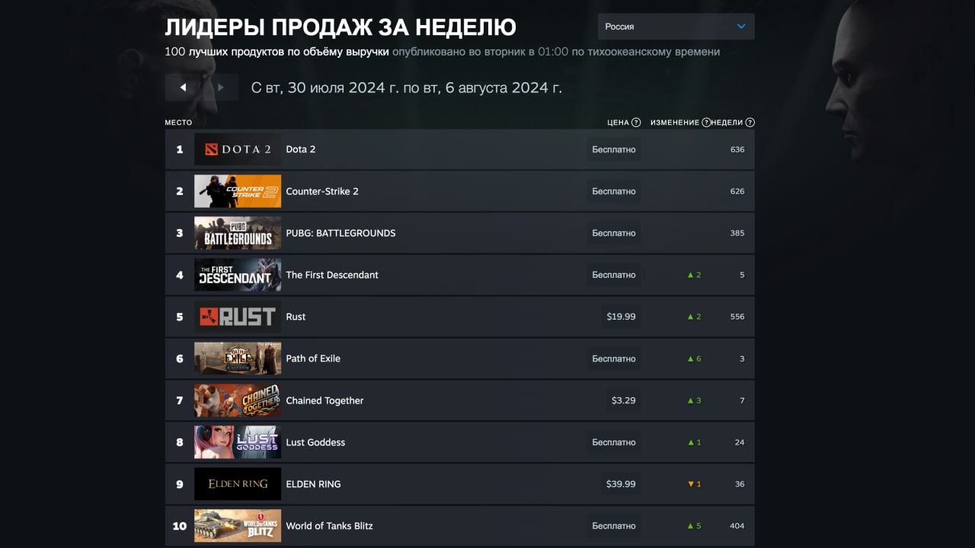Click the weeks value 556 for Rust
975x548 pixels.
click(737, 317)
